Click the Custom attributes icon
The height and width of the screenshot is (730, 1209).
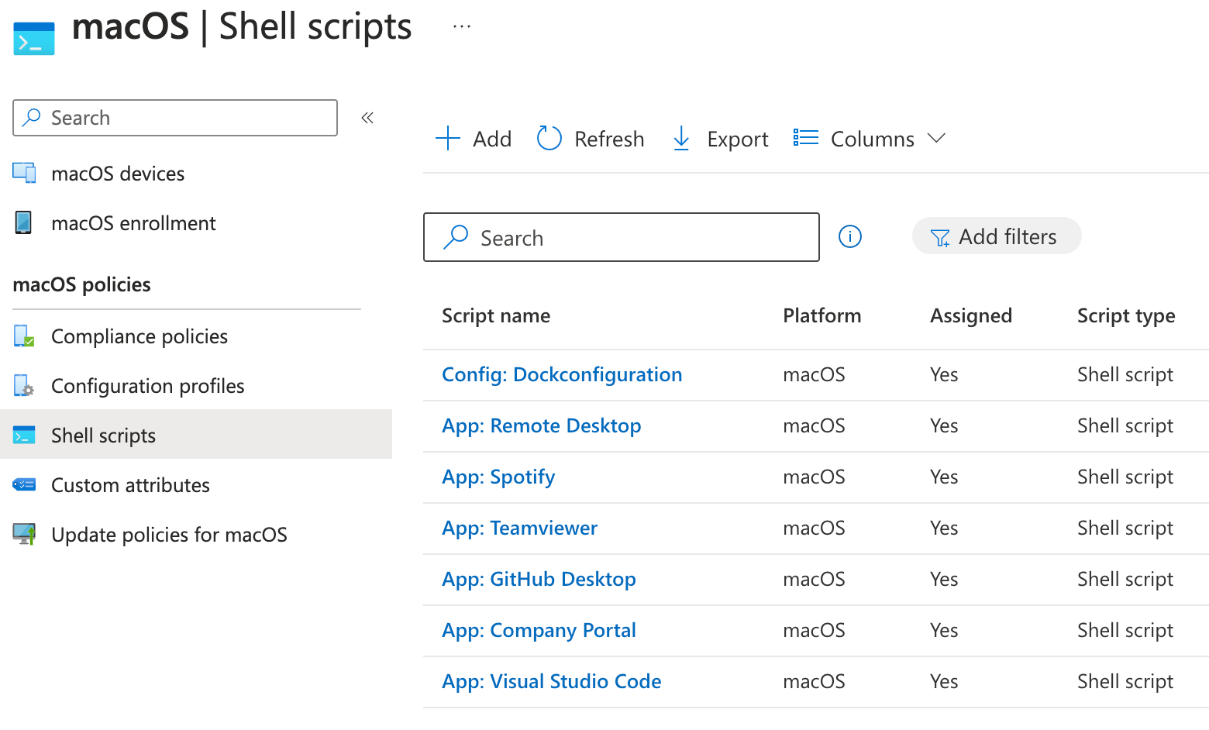click(24, 485)
